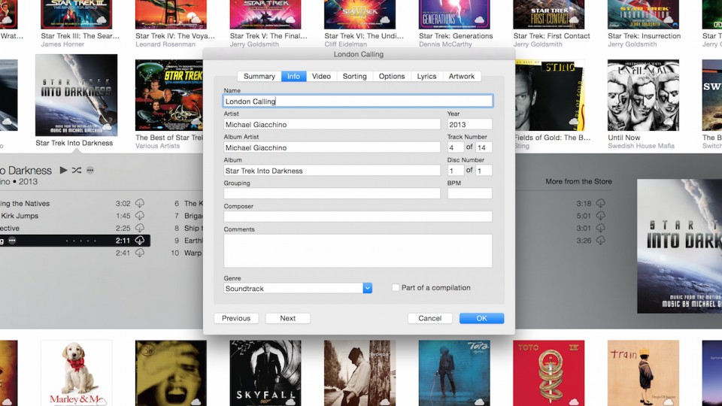Image resolution: width=722 pixels, height=406 pixels.
Task: Cancel the song info dialog
Action: [429, 318]
